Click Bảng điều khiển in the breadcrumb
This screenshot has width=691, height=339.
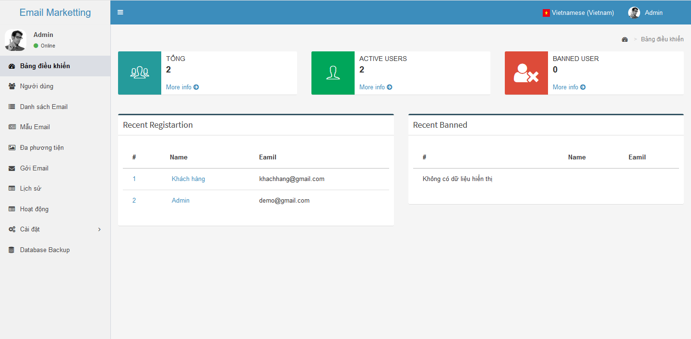pyautogui.click(x=662, y=39)
